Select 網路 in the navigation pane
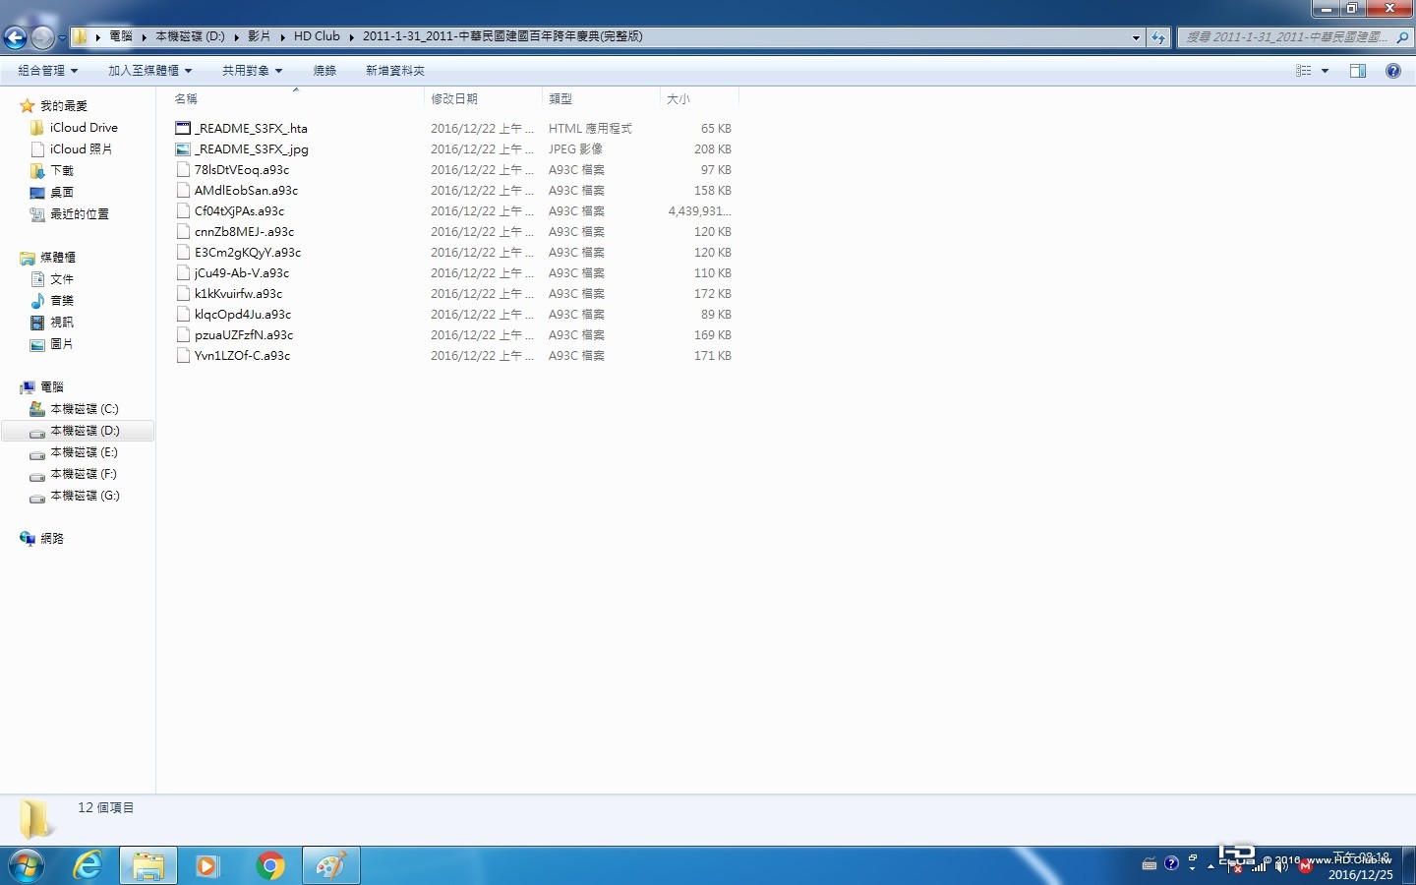 pos(52,539)
